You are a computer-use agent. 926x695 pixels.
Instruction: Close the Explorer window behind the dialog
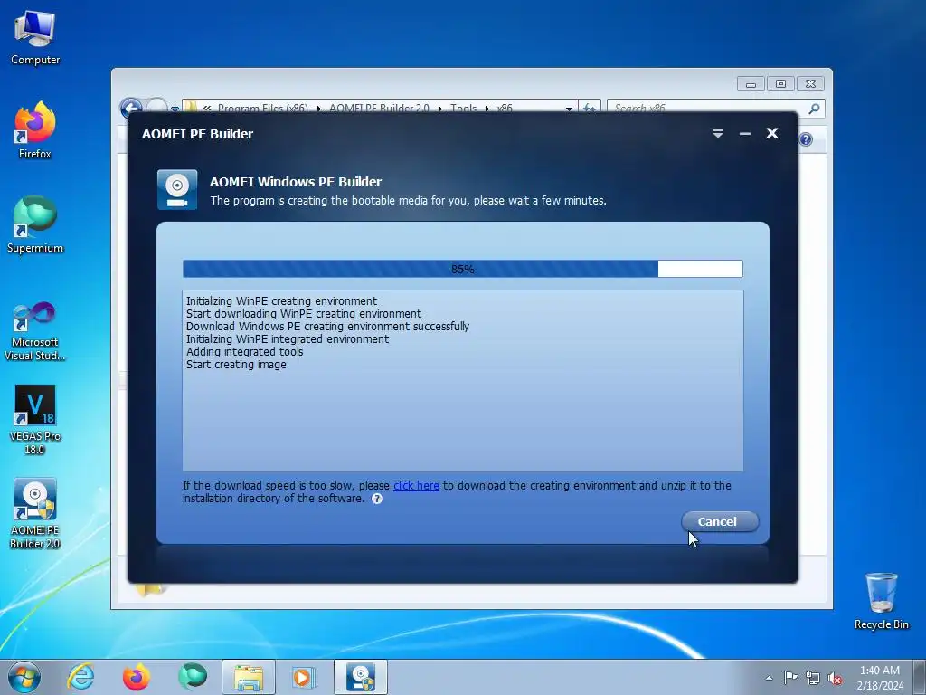click(810, 84)
